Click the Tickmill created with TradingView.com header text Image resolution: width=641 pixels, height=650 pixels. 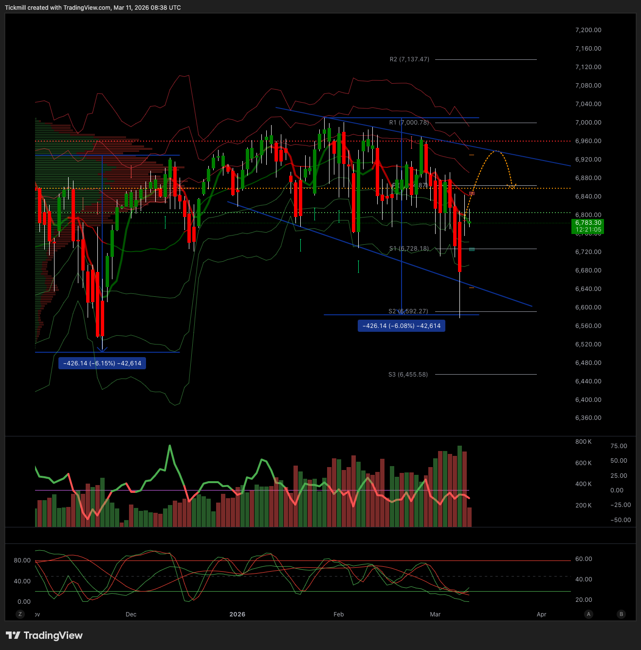[92, 8]
